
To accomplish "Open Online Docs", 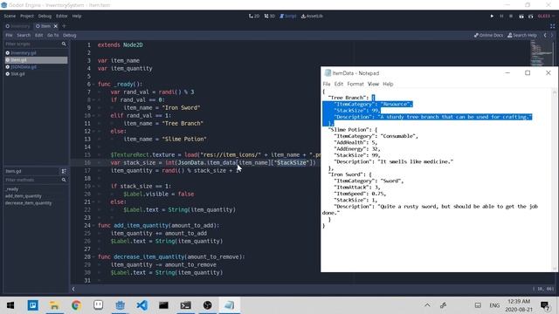I will pyautogui.click(x=488, y=35).
